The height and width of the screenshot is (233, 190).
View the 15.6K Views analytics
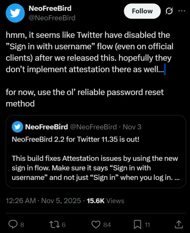coord(106,201)
